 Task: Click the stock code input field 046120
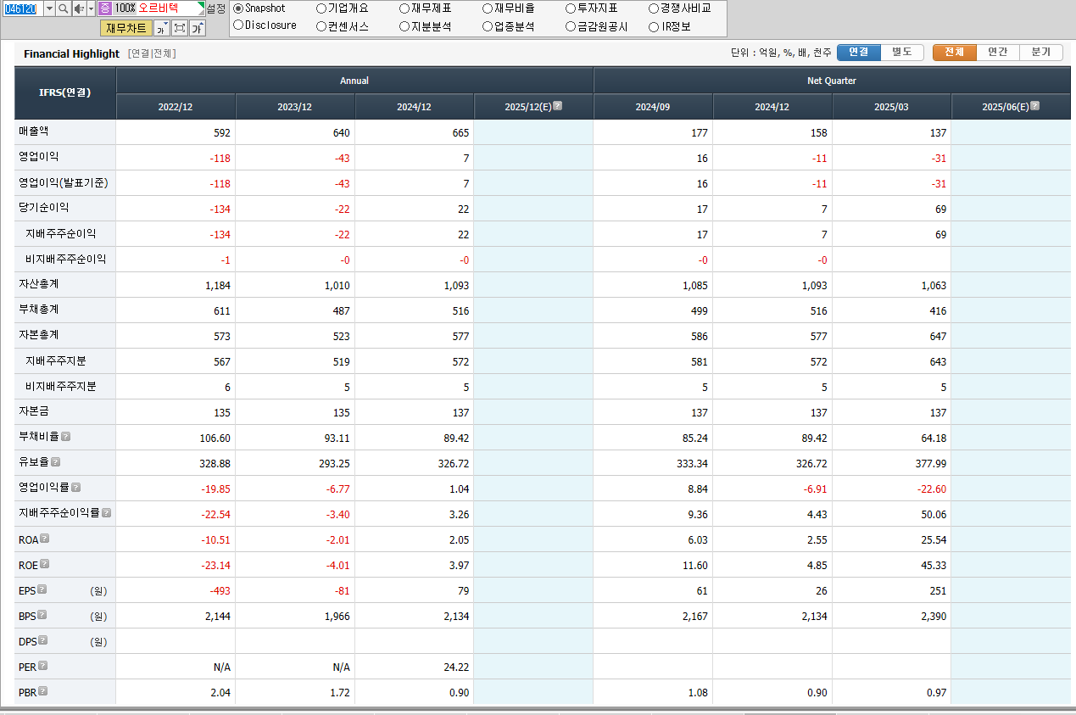click(x=21, y=8)
